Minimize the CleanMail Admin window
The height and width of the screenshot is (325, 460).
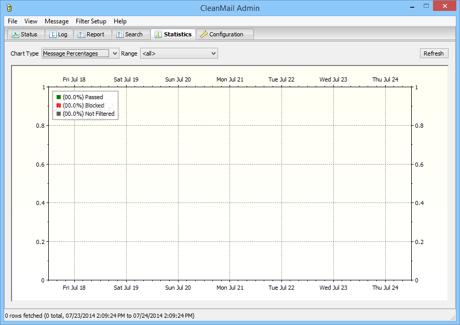pos(412,6)
